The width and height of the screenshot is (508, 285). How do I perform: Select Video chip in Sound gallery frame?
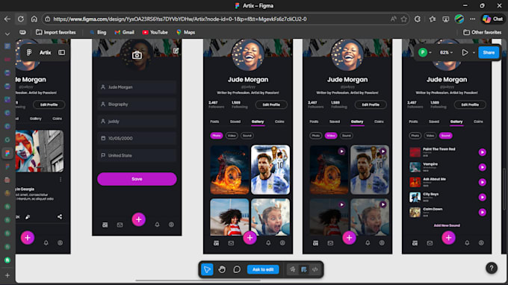430,136
